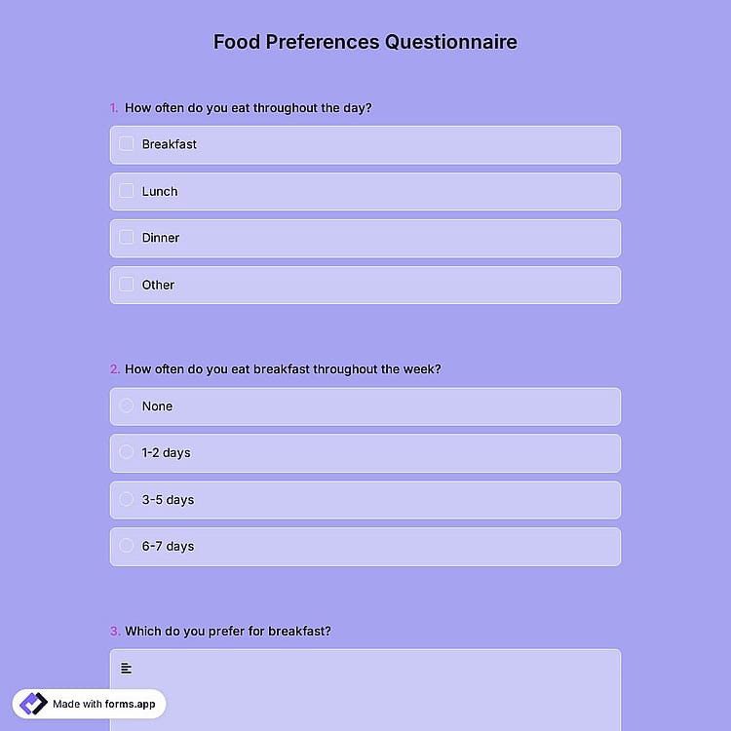This screenshot has width=731, height=731.
Task: Toggle the Other checkbox
Action: pos(127,285)
